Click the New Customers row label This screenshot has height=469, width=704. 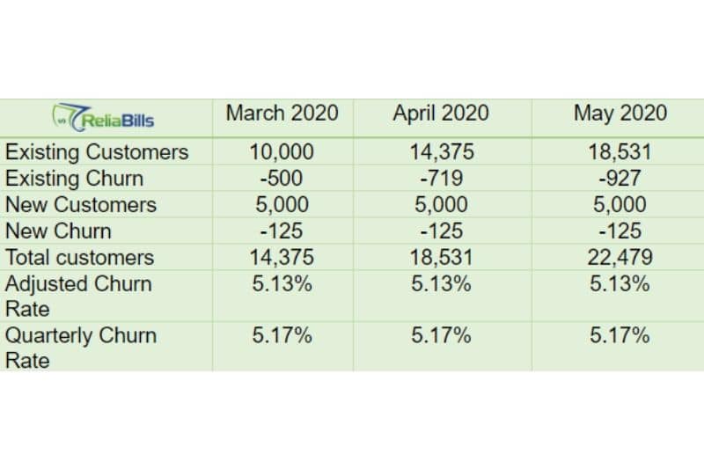tap(81, 205)
